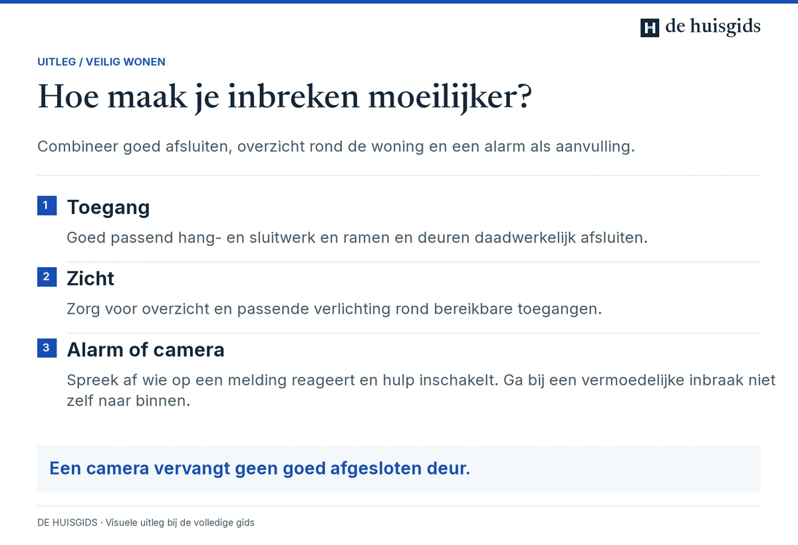This screenshot has height=545, width=798.
Task: Click the 'Toegang' heading
Action: click(x=108, y=207)
